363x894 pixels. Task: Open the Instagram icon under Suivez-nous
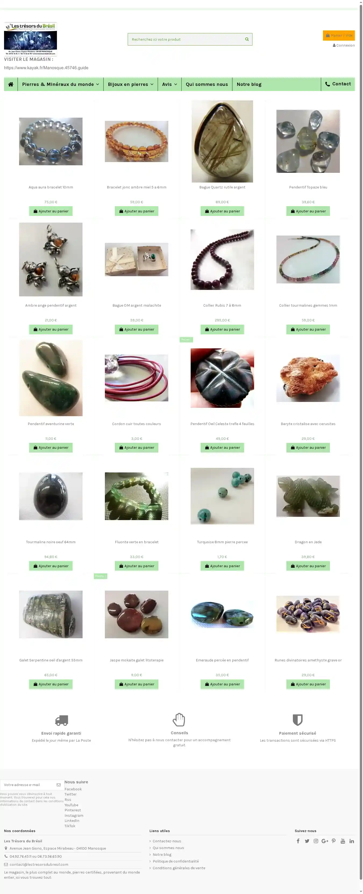point(316,841)
